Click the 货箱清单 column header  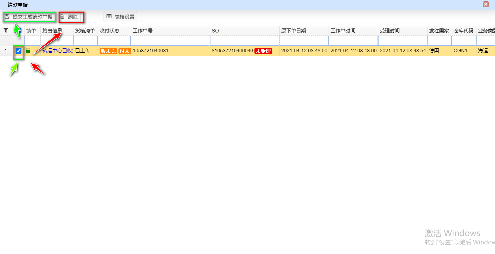[86, 31]
